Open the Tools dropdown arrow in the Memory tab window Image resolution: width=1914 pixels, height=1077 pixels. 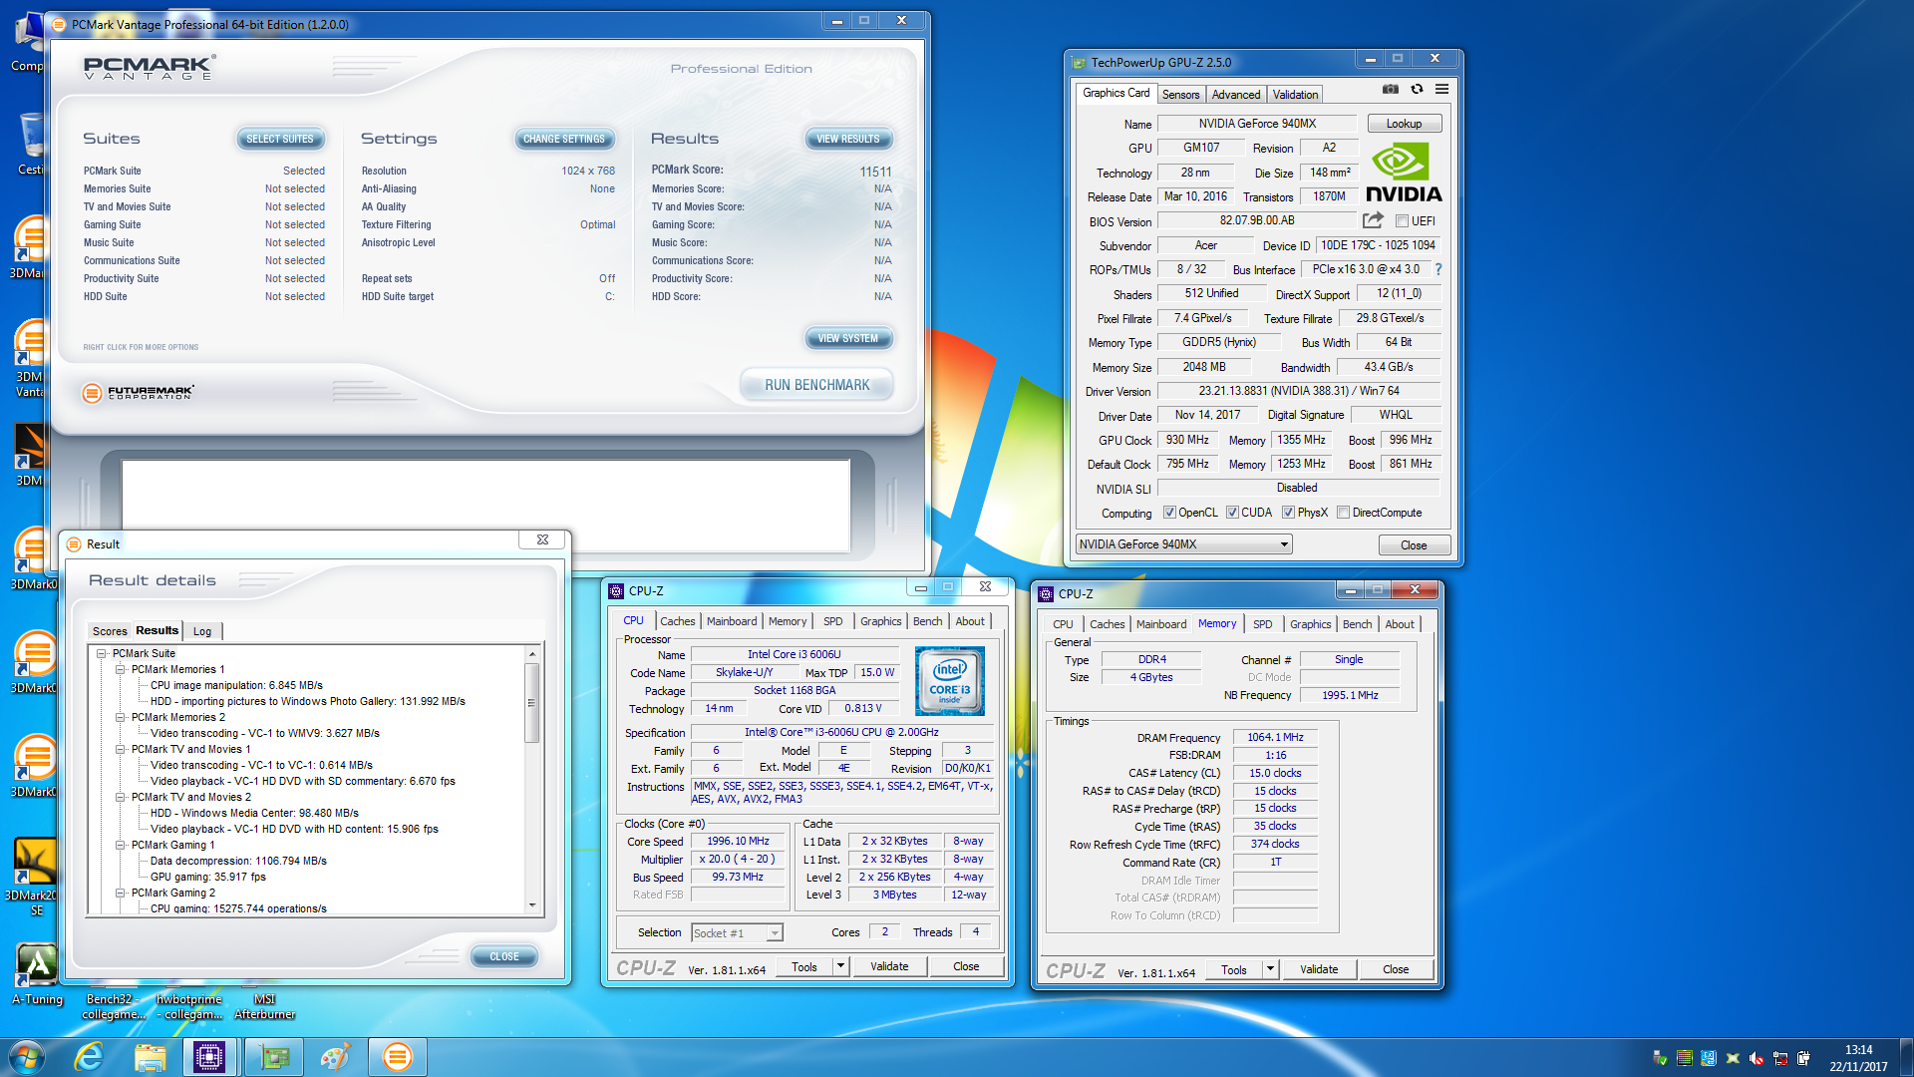pyautogui.click(x=1270, y=969)
